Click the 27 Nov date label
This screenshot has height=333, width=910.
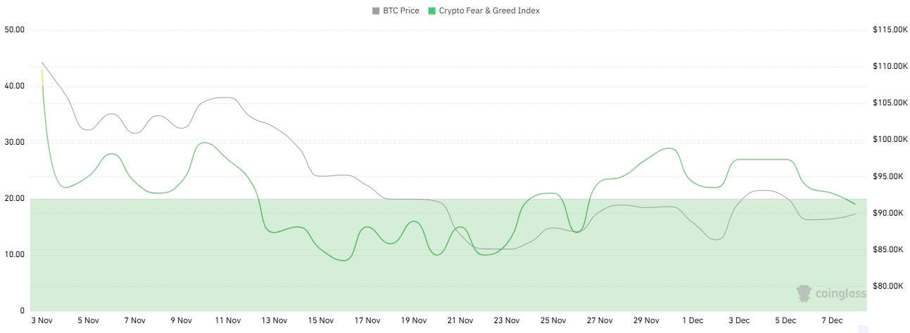click(x=600, y=320)
